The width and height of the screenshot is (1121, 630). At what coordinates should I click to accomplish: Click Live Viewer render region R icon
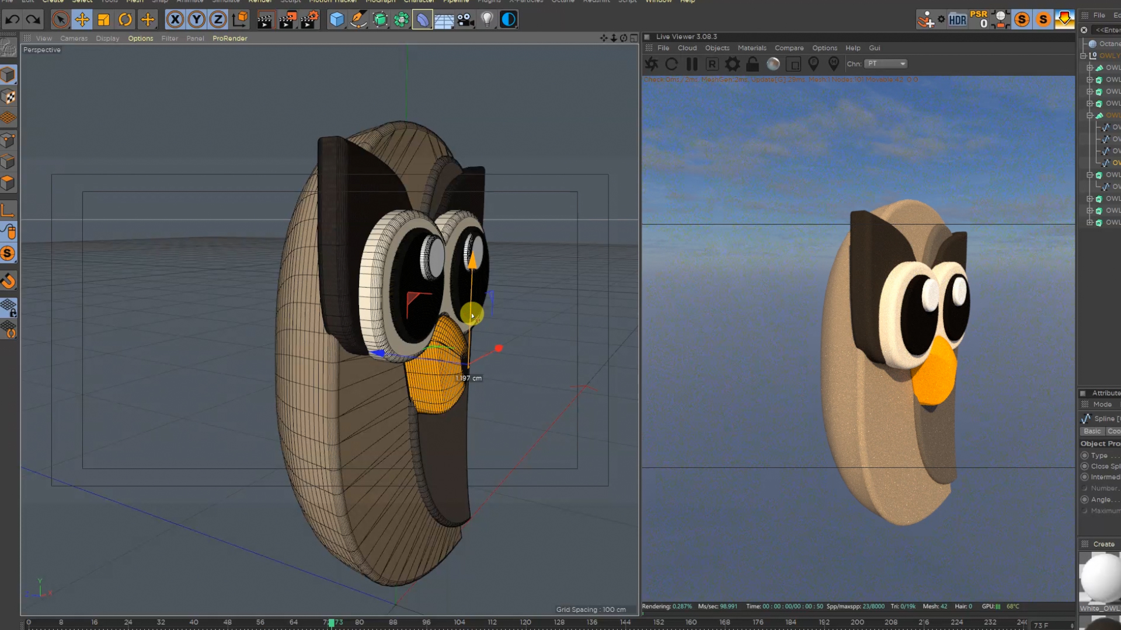(712, 64)
